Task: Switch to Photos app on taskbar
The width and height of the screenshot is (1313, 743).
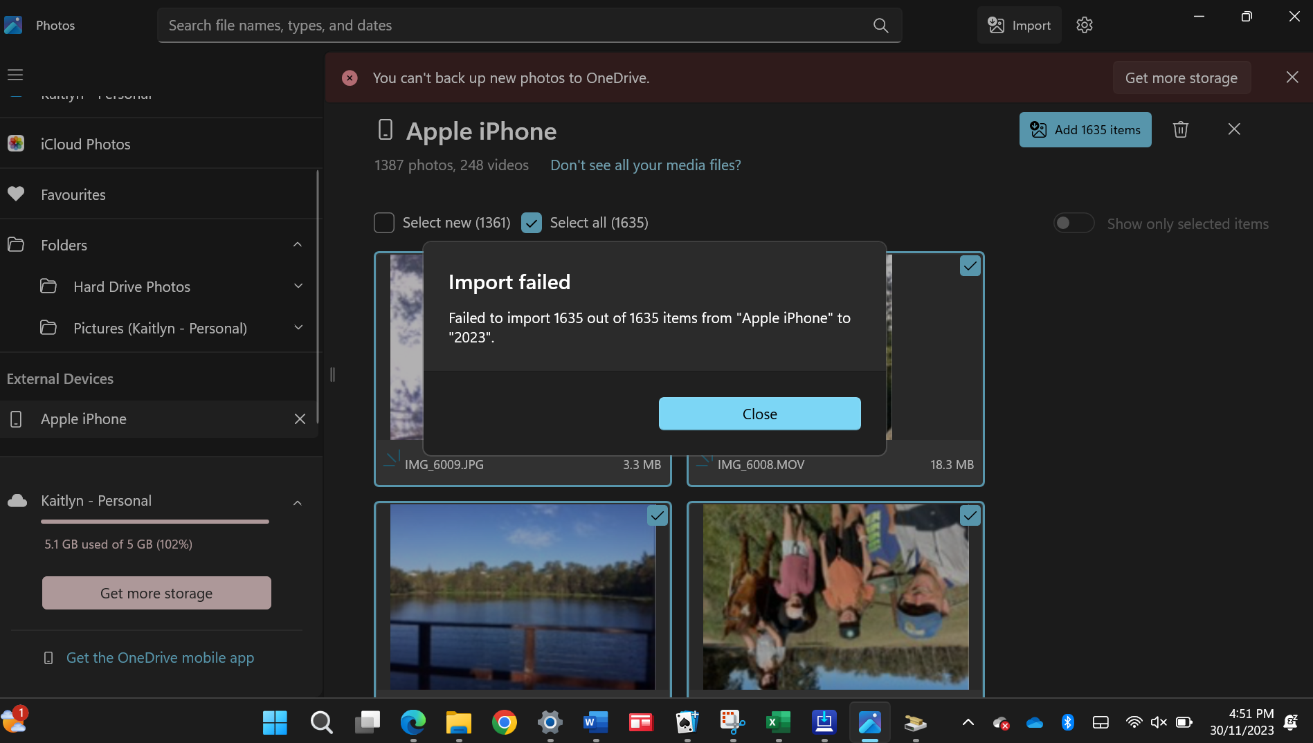Action: [x=870, y=722]
